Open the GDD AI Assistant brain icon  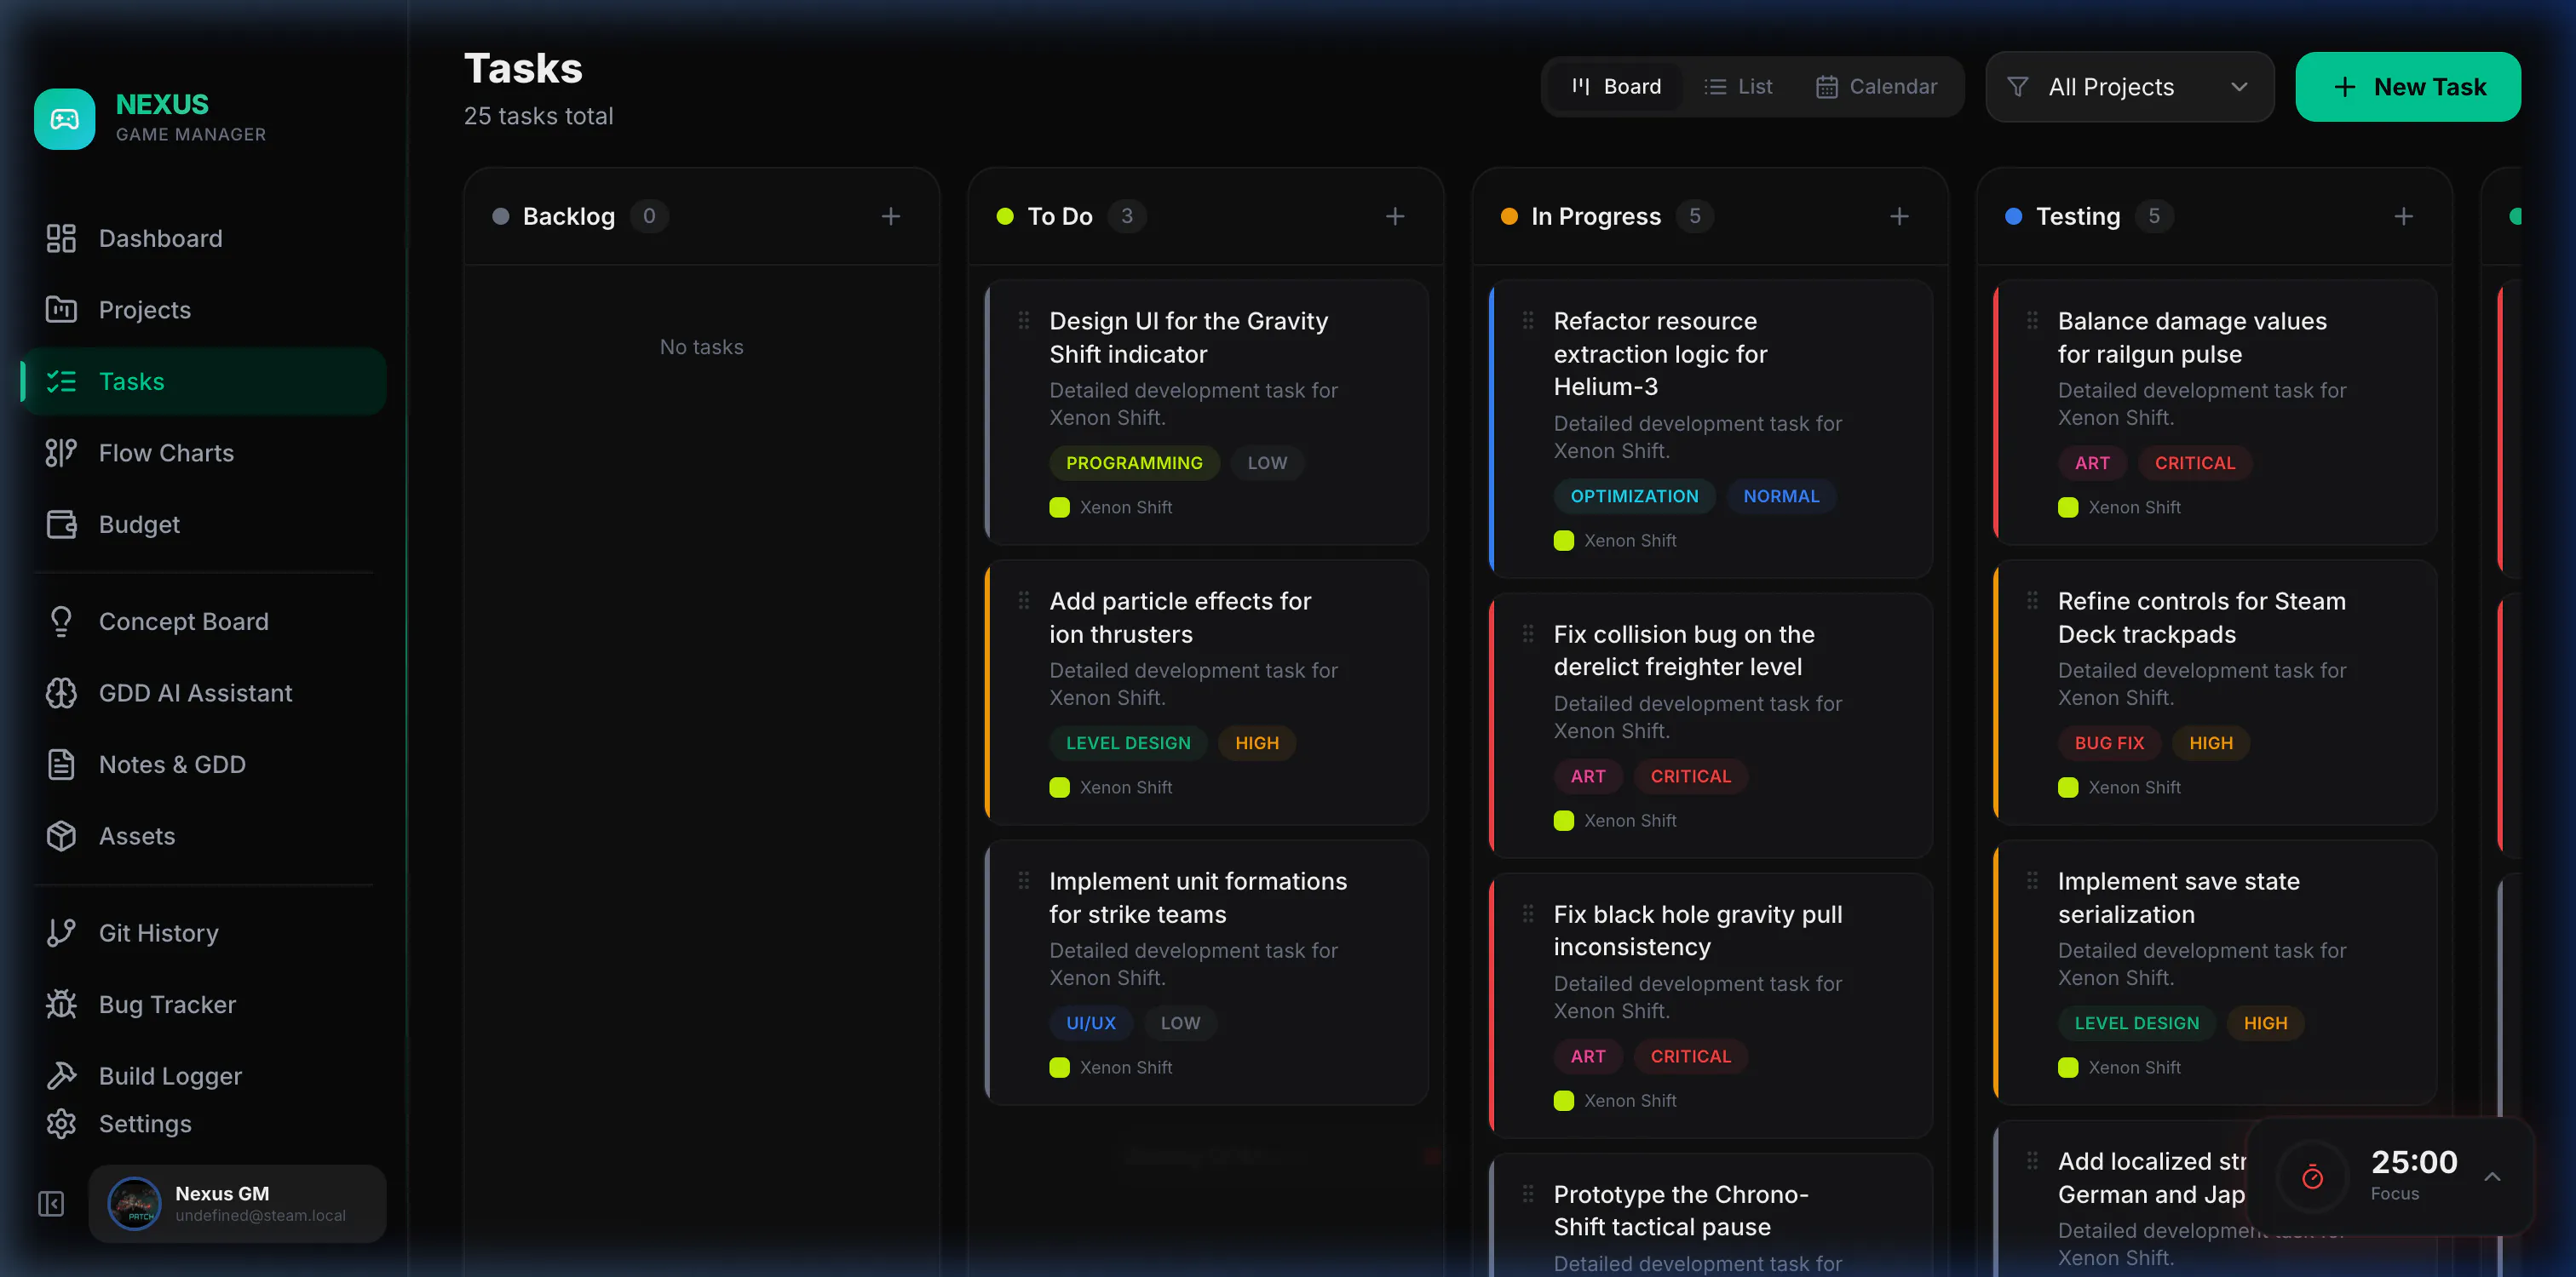click(x=61, y=692)
